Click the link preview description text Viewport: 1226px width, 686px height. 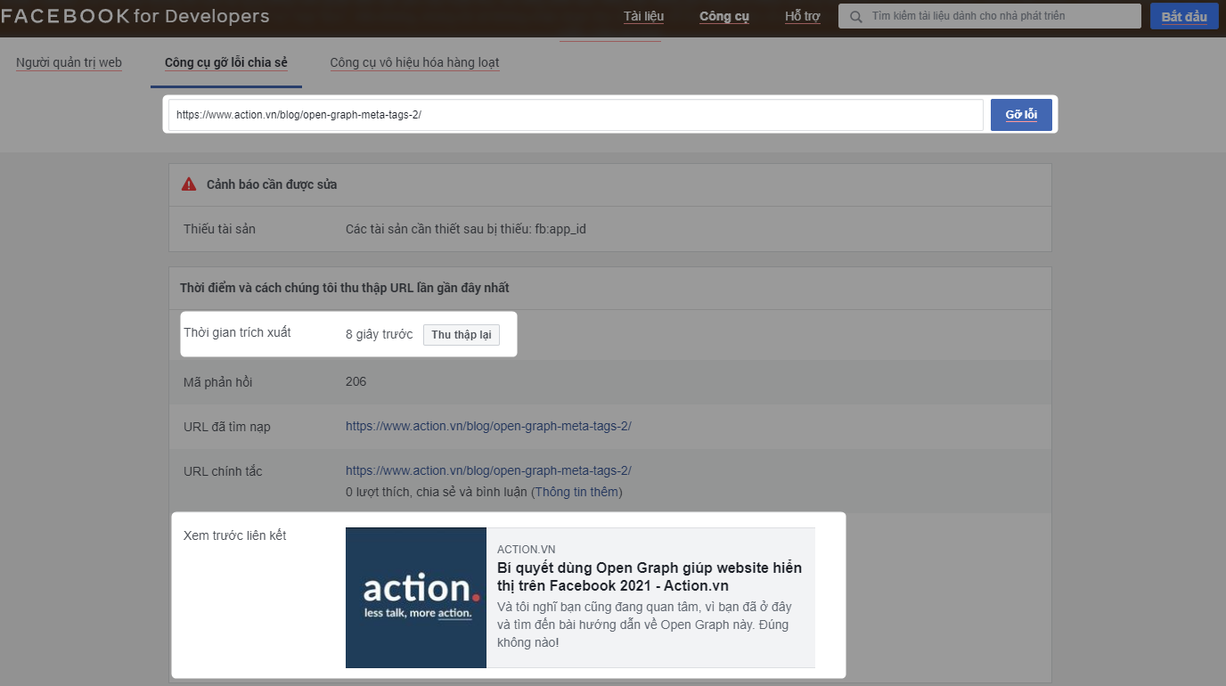(644, 625)
